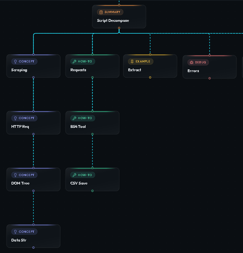
Task: Click the lightbulb icon on the Data Str node
Action: (15, 232)
